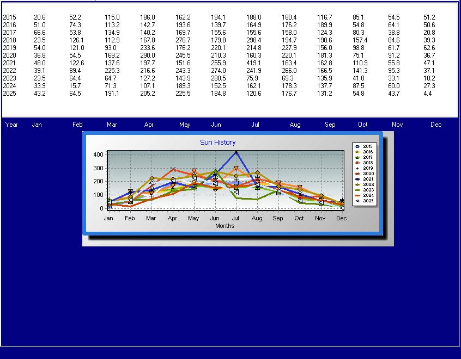Click the Months axis label below chart

click(x=225, y=226)
